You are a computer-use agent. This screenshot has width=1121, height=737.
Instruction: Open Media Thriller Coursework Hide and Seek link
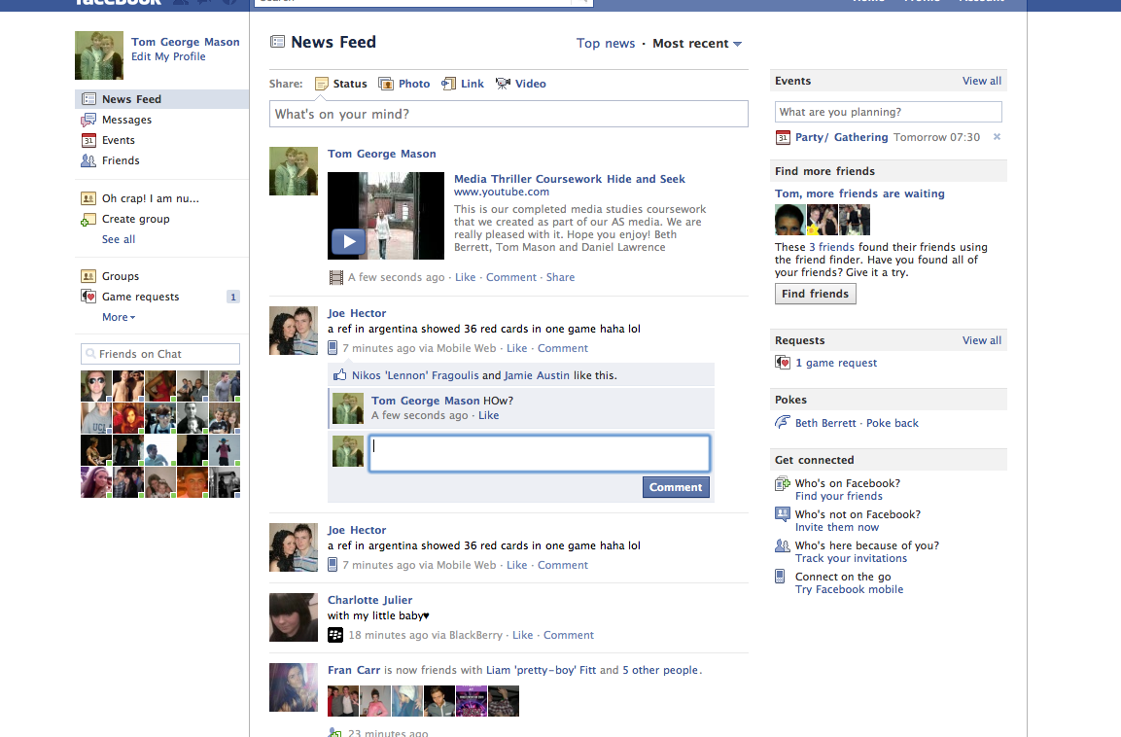(x=569, y=179)
